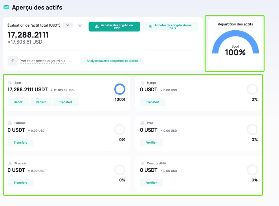The height and width of the screenshot is (206, 279).
Task: Hide the total asset balance with eye icon
Action: pos(80,25)
